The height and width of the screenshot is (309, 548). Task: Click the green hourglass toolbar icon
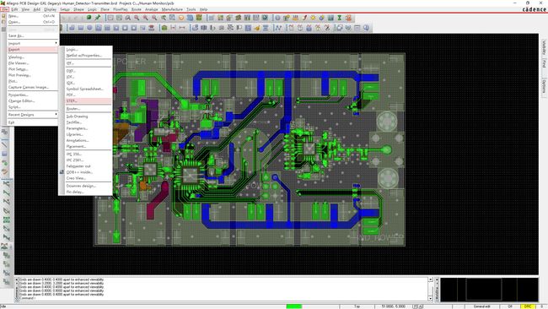339,18
